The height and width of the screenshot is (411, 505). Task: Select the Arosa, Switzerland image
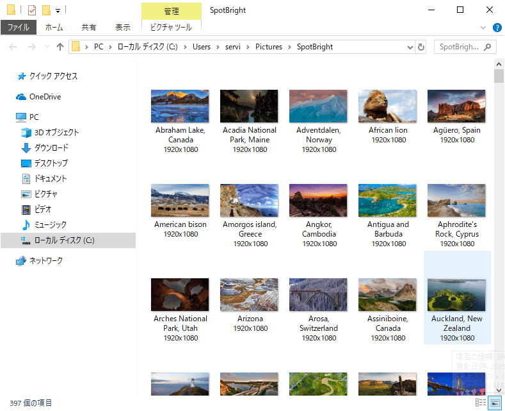pyautogui.click(x=318, y=294)
